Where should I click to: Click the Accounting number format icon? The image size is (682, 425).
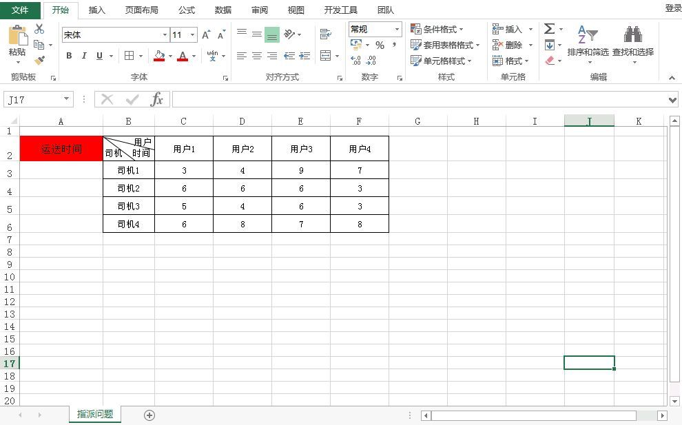(356, 44)
